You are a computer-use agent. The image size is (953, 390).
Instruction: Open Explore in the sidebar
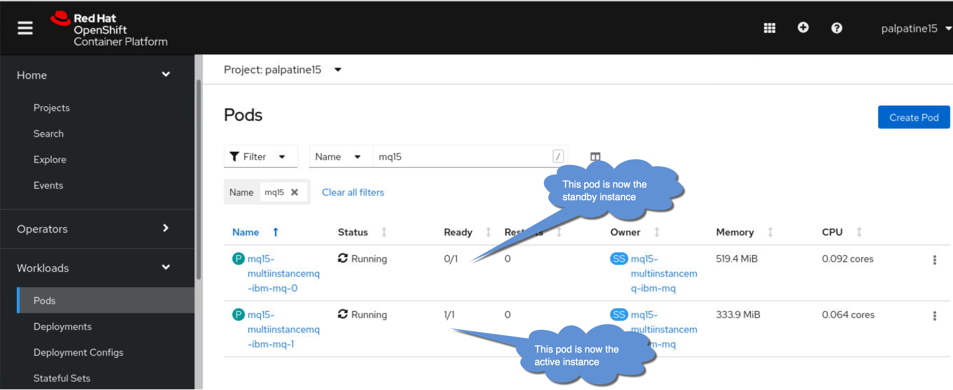(x=50, y=160)
